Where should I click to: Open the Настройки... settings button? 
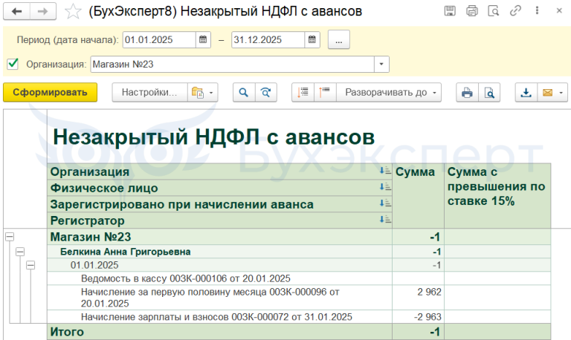coord(149,93)
